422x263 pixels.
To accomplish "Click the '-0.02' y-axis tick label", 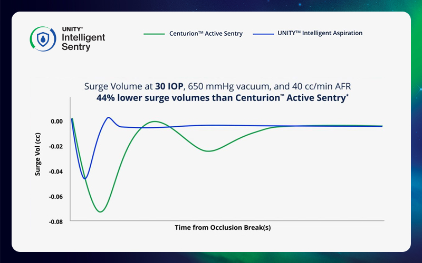I will (56, 147).
